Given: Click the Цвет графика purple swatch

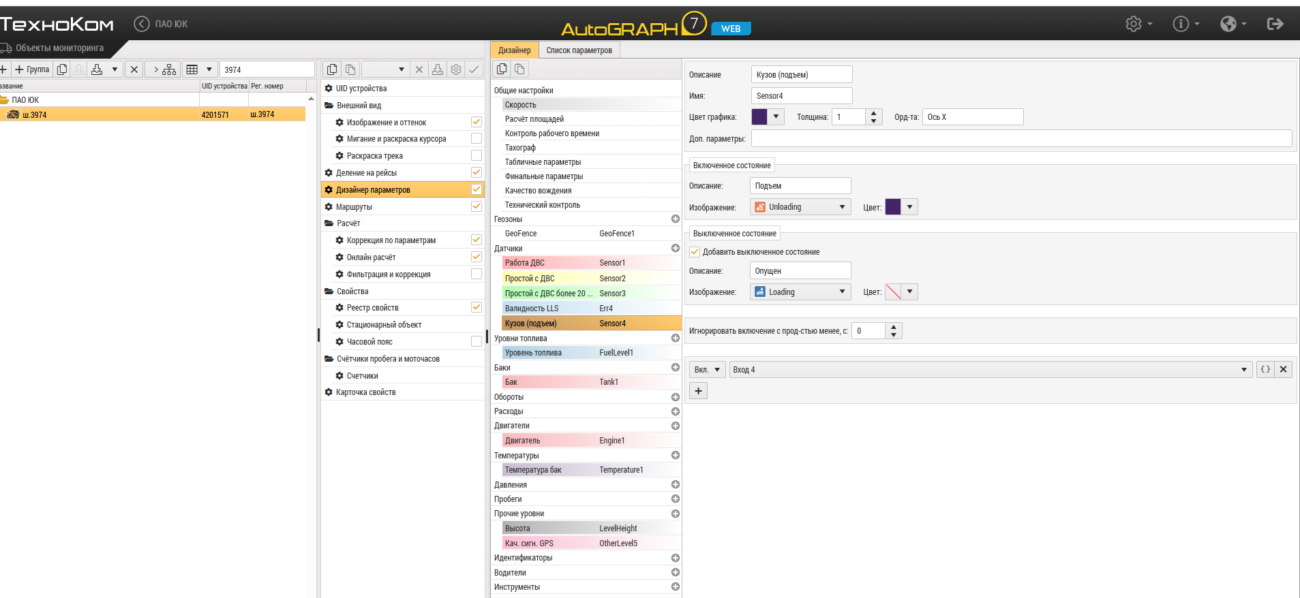Looking at the screenshot, I should [759, 116].
